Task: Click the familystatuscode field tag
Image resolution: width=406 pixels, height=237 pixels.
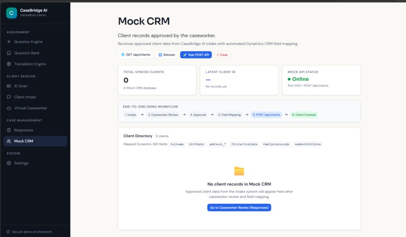Action: (276, 144)
